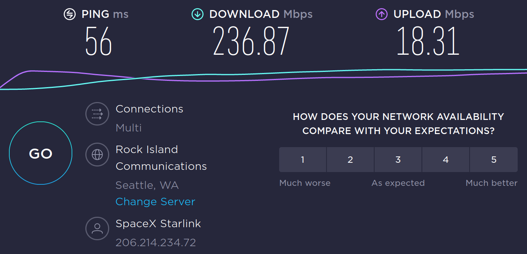Choose rating 3, As expected
This screenshot has width=527, height=254.
(398, 160)
